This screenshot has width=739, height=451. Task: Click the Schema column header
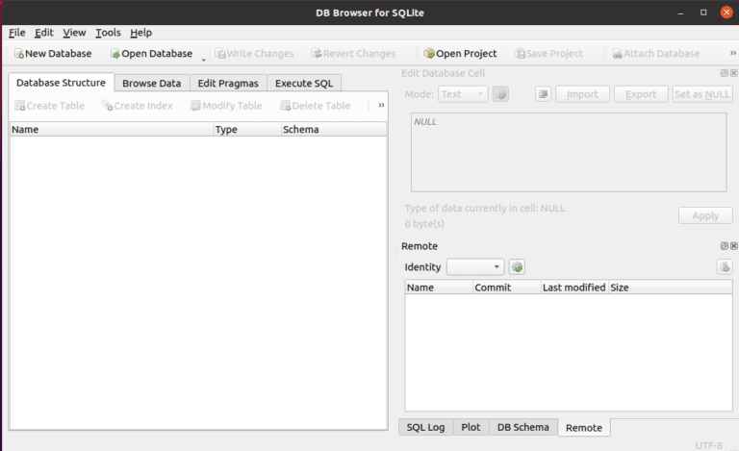coord(334,130)
